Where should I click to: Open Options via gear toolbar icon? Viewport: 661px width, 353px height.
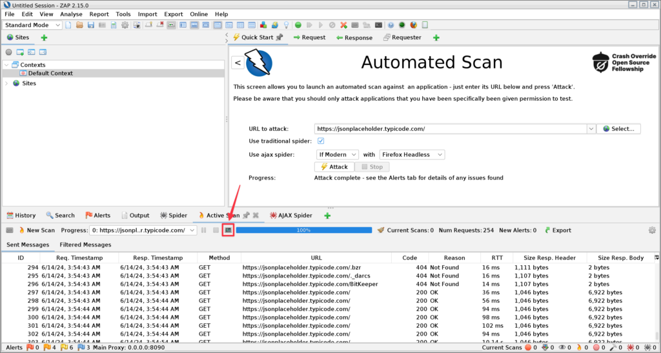125,25
